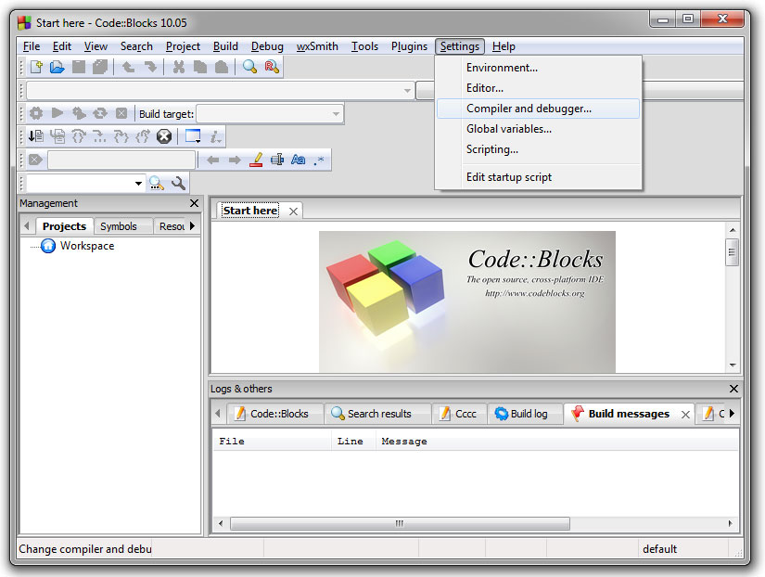765x577 pixels.
Task: Expand the Build target dropdown
Action: (336, 114)
